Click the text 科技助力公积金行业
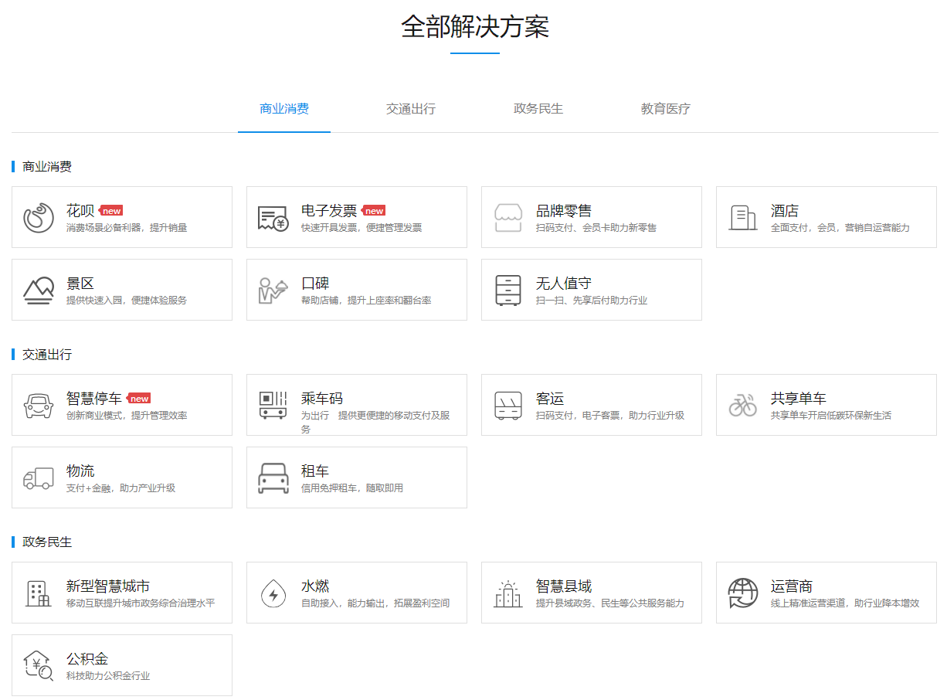Image resolution: width=947 pixels, height=700 pixels. (x=108, y=676)
